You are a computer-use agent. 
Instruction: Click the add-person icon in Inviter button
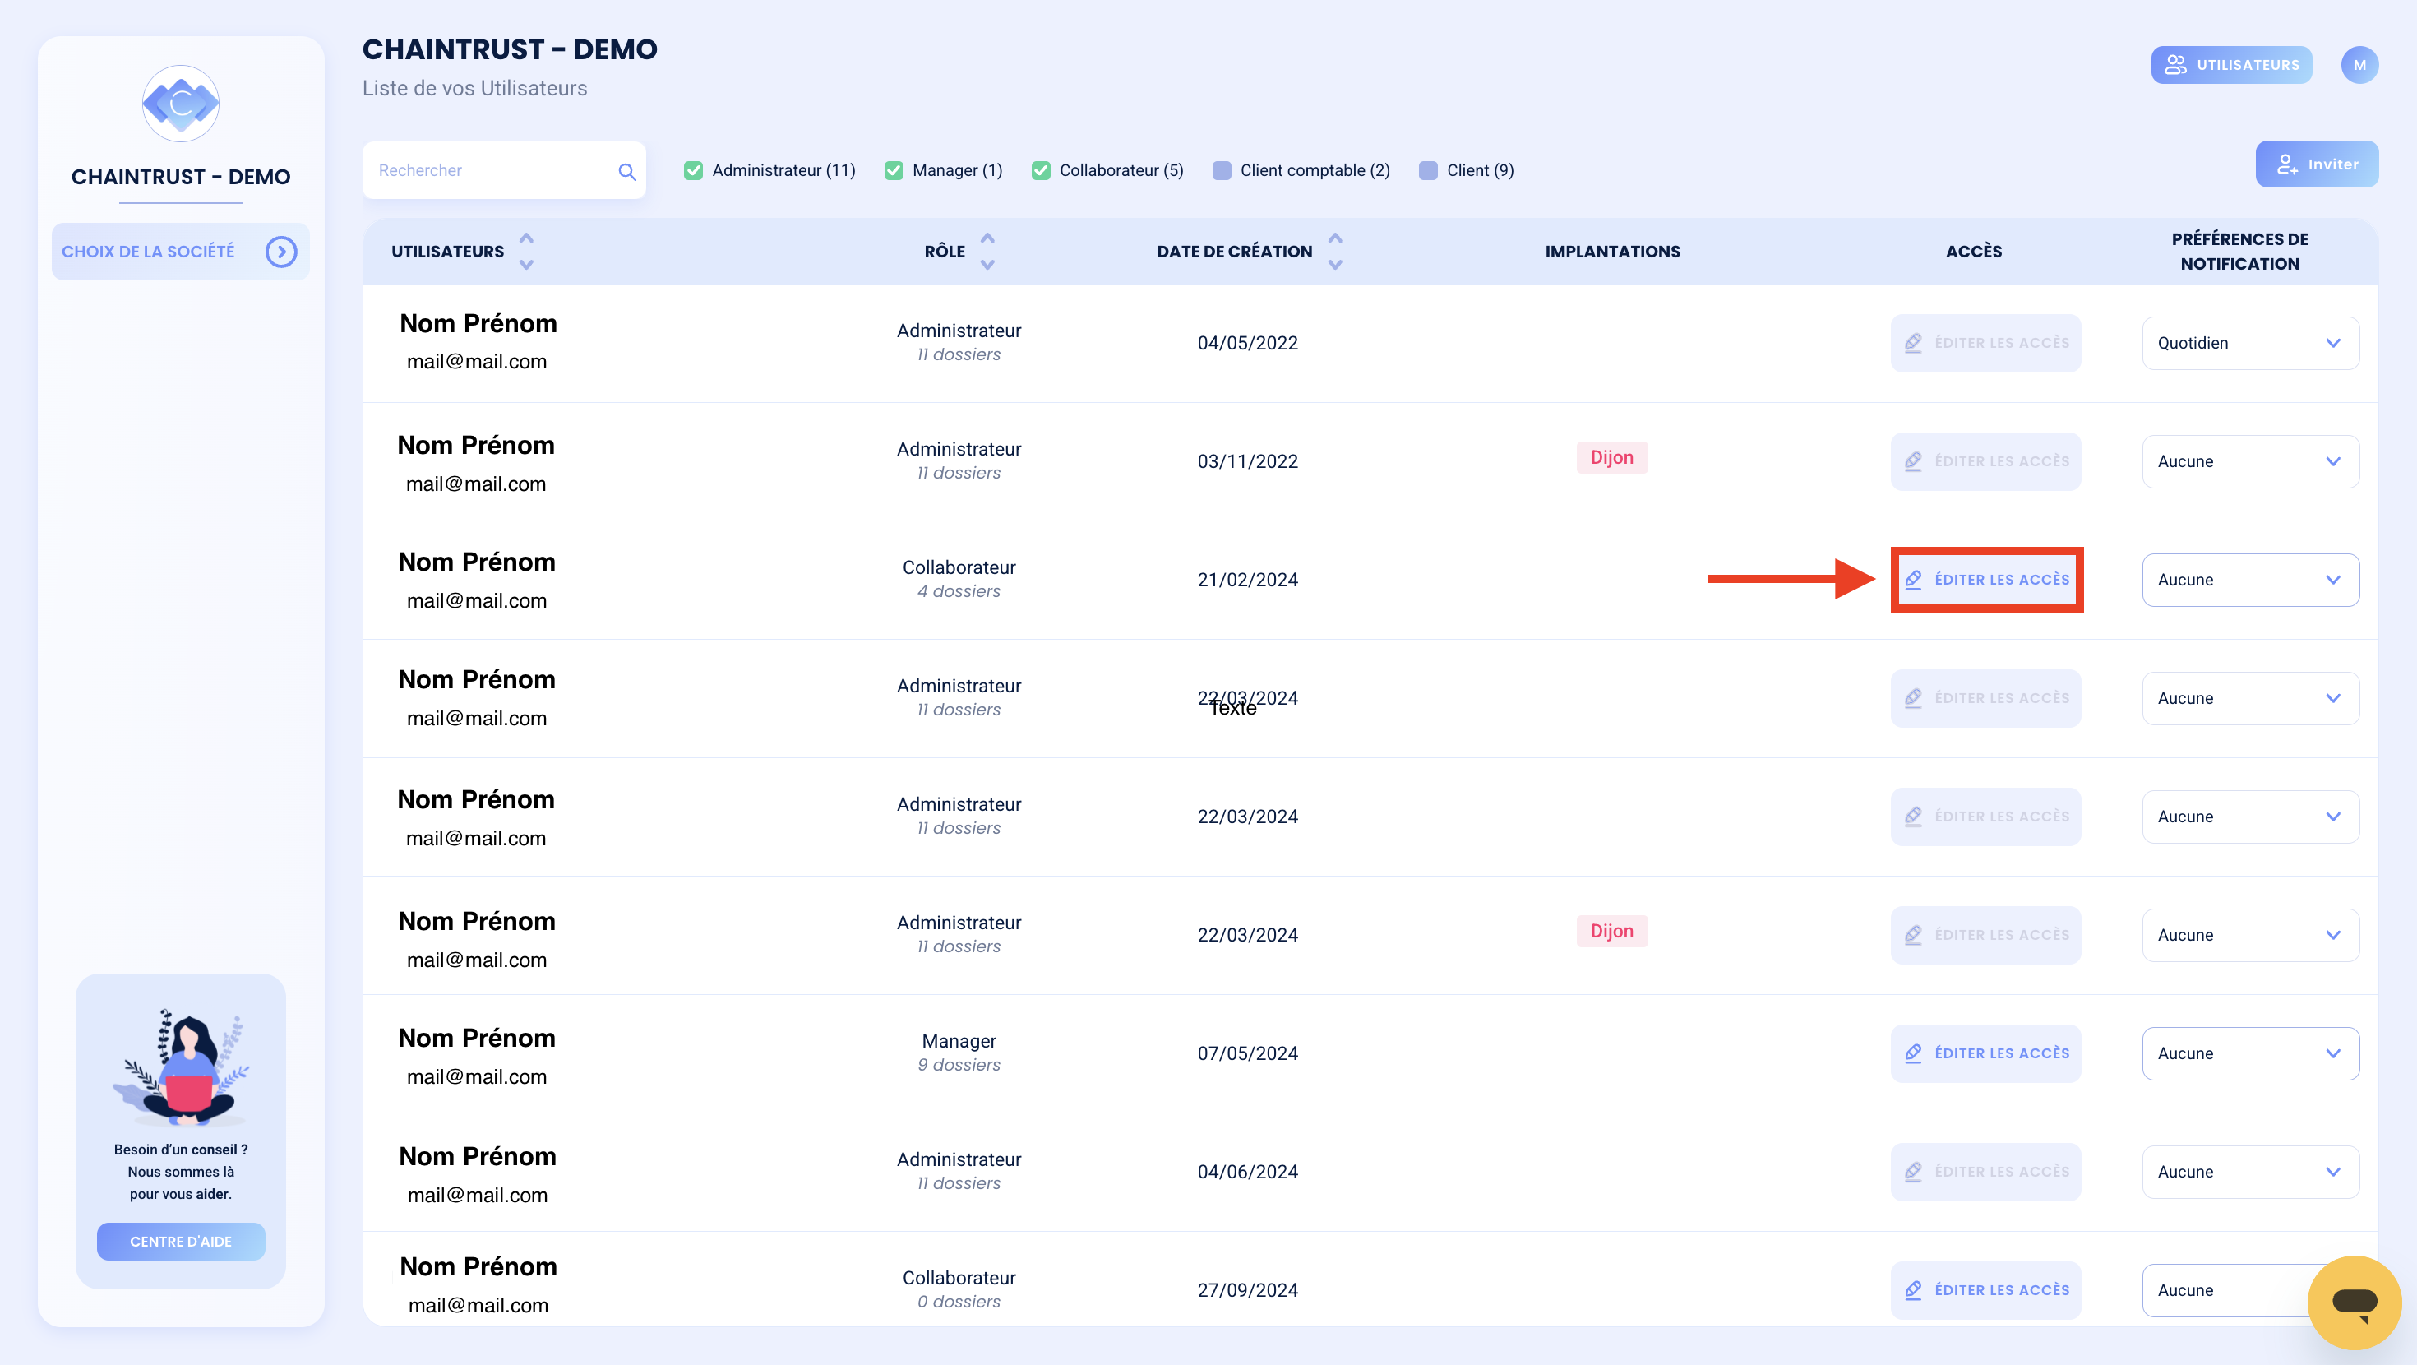2287,164
